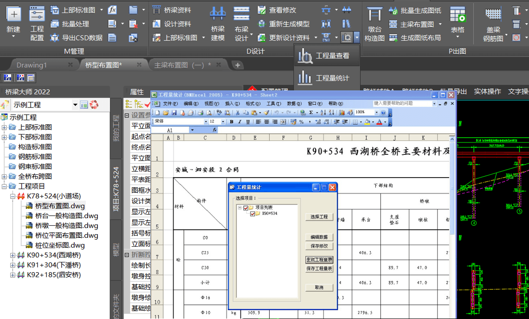
Task: Click the font color A swatch
Action: click(379, 122)
